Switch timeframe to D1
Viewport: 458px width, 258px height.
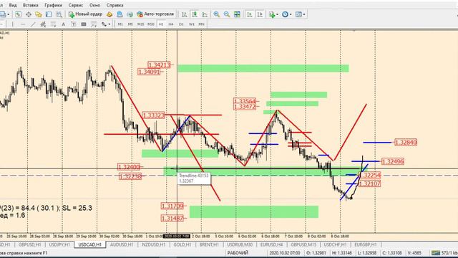pyautogui.click(x=181, y=24)
